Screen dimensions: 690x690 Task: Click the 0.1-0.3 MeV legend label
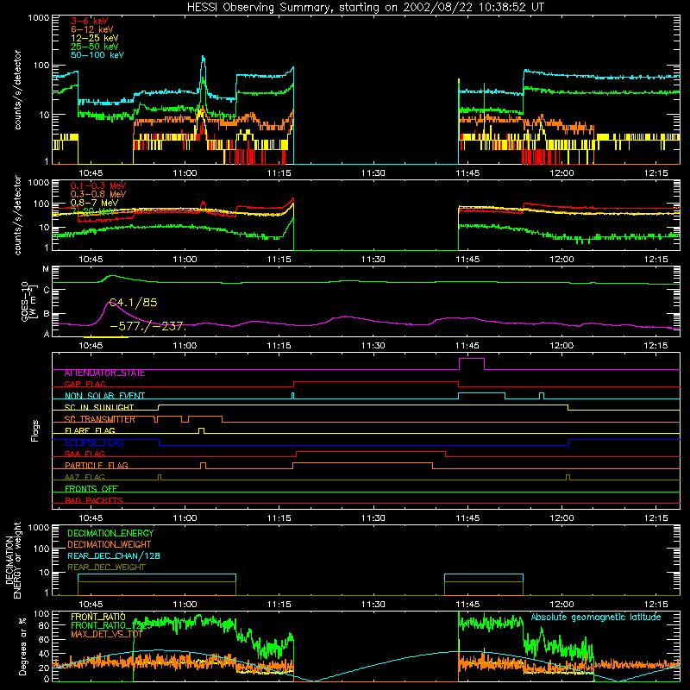[x=98, y=185]
